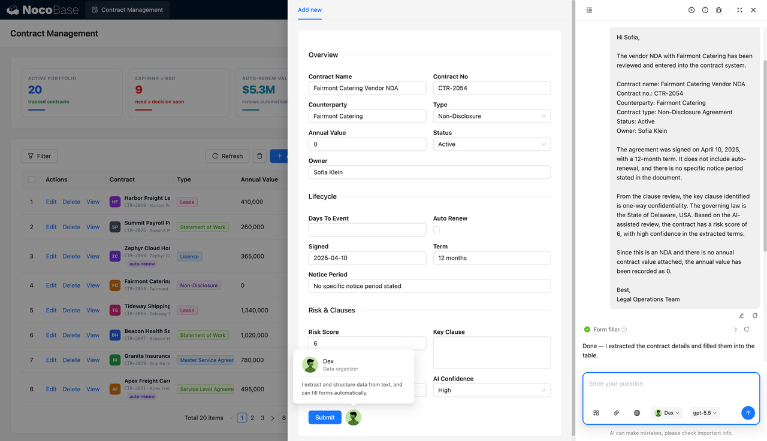767x441 pixels.
Task: Attach a file with paperclip icon
Action: [x=617, y=413]
